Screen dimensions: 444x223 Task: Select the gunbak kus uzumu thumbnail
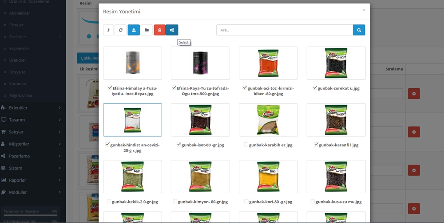pyautogui.click(x=336, y=176)
